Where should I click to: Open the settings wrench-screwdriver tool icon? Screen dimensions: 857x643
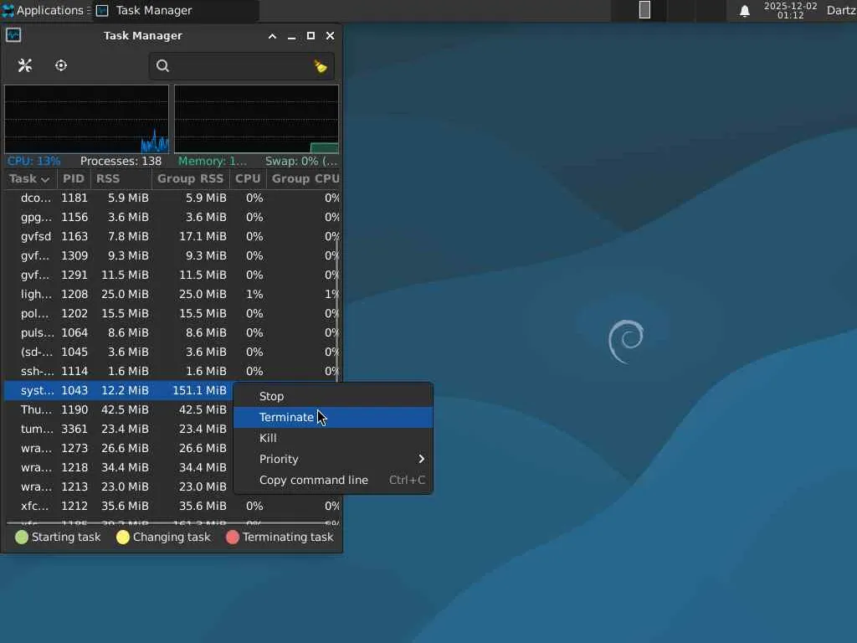tap(24, 65)
